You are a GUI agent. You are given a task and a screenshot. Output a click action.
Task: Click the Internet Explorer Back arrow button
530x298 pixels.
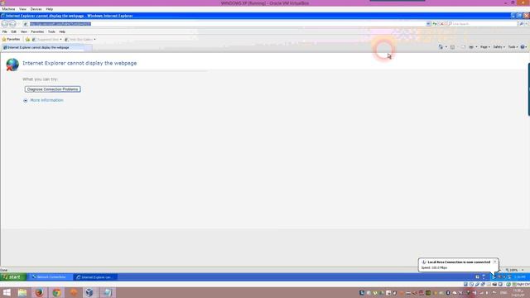tap(5, 24)
